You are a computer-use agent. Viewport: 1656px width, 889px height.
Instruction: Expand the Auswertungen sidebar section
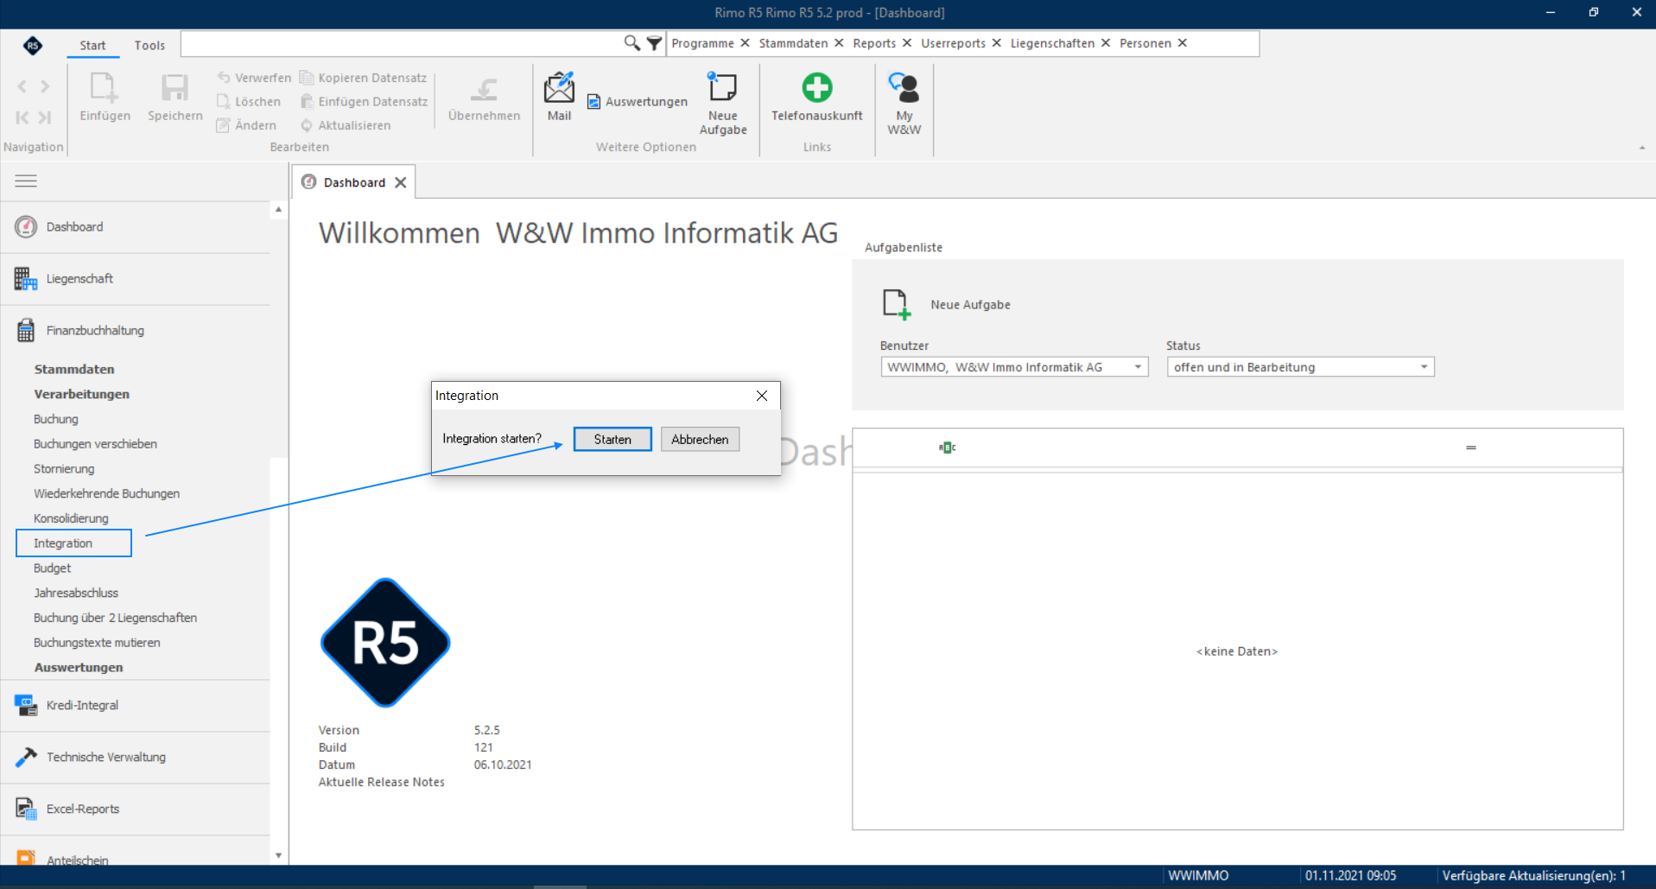pyautogui.click(x=79, y=668)
